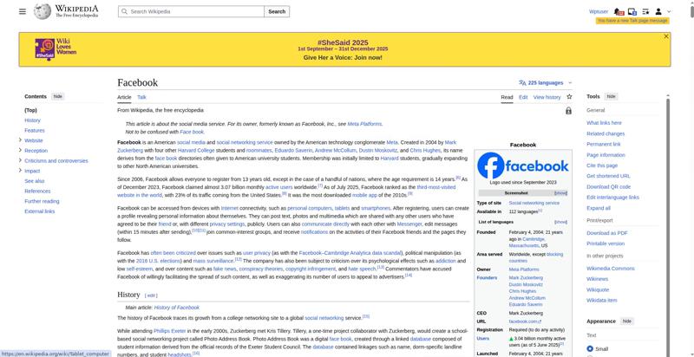Open the hamburger main menu

(23, 12)
